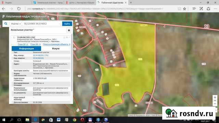Click the Edge share icon
Image resolution: width=219 pixels, height=123 pixels.
coord(208,9)
